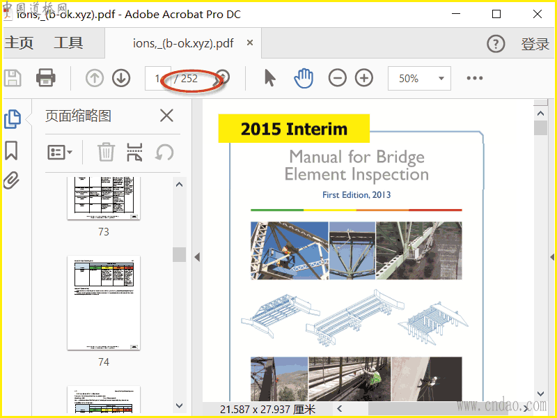Click the insert/extract pages icon
Screen dimensions: 557x418
[134, 152]
